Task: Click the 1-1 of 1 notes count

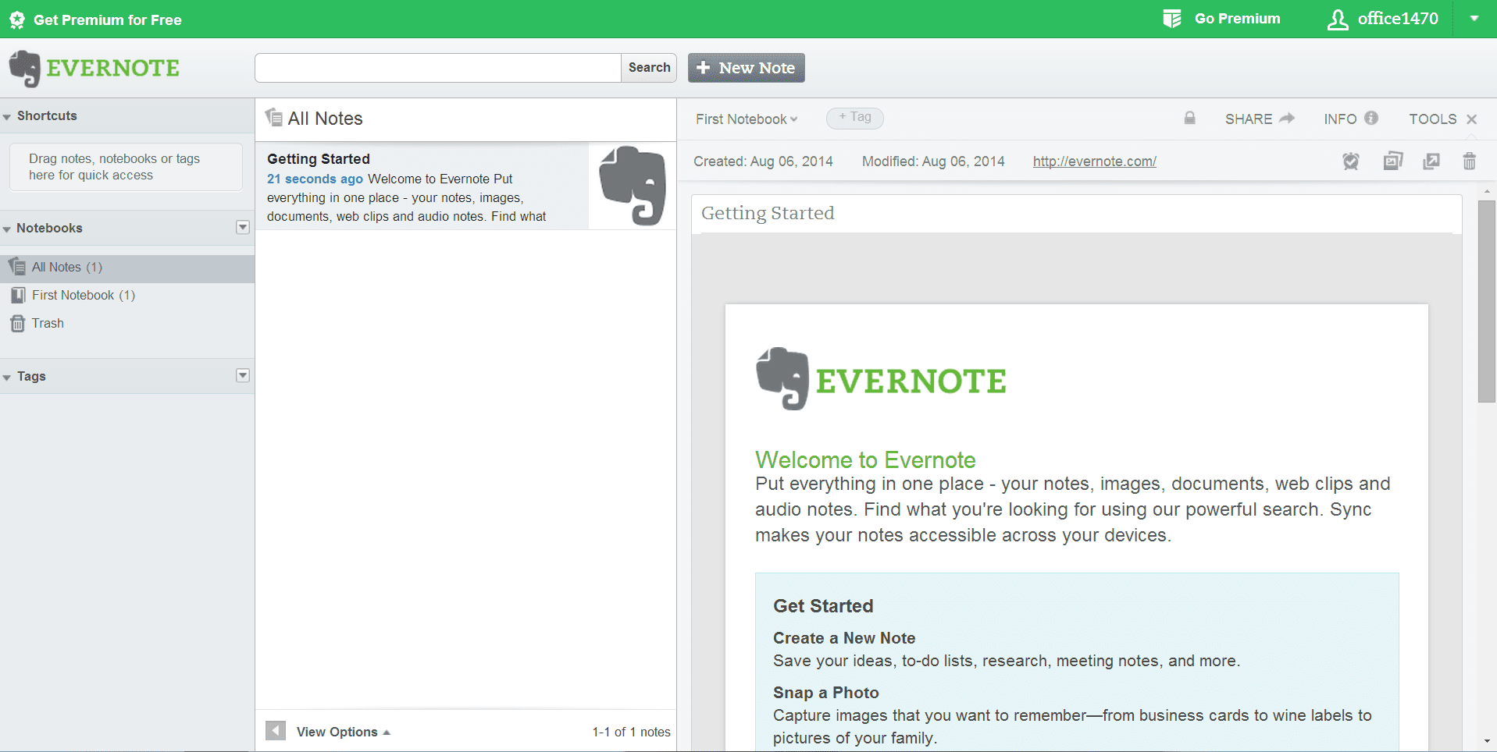Action: tap(631, 732)
